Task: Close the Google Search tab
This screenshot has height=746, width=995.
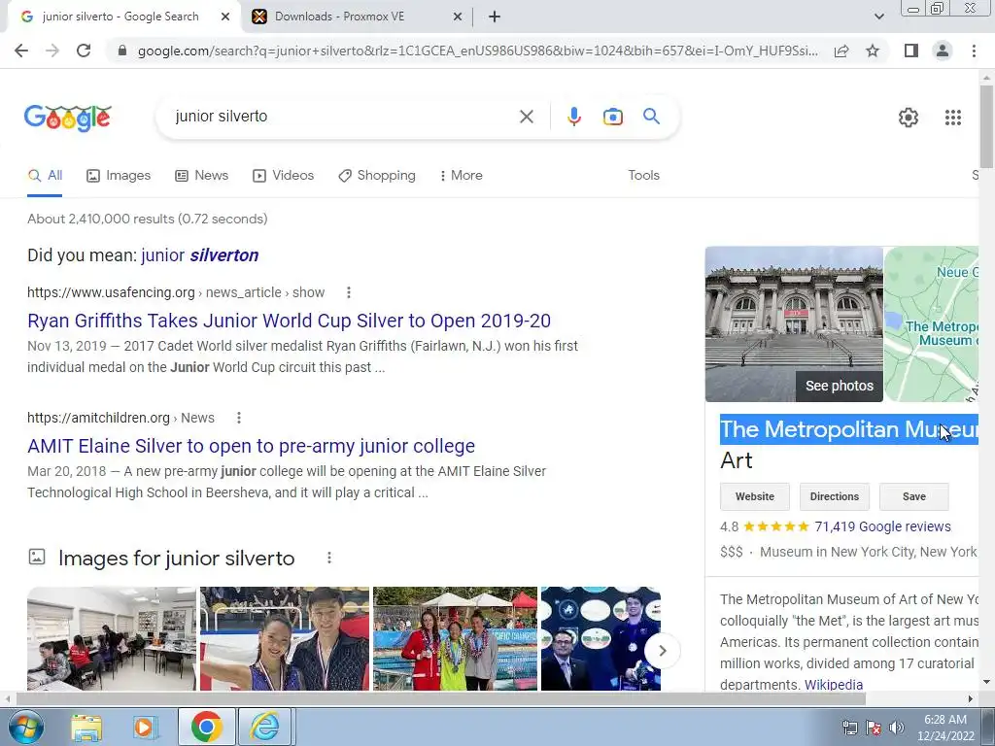Action: (224, 17)
